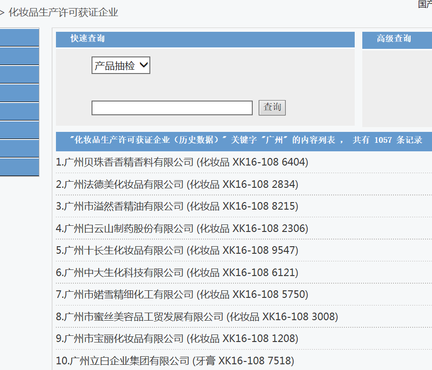432x370 pixels.
Task: Select the 广州市宝丽化妆品有限公司 entry
Action: [x=177, y=339]
